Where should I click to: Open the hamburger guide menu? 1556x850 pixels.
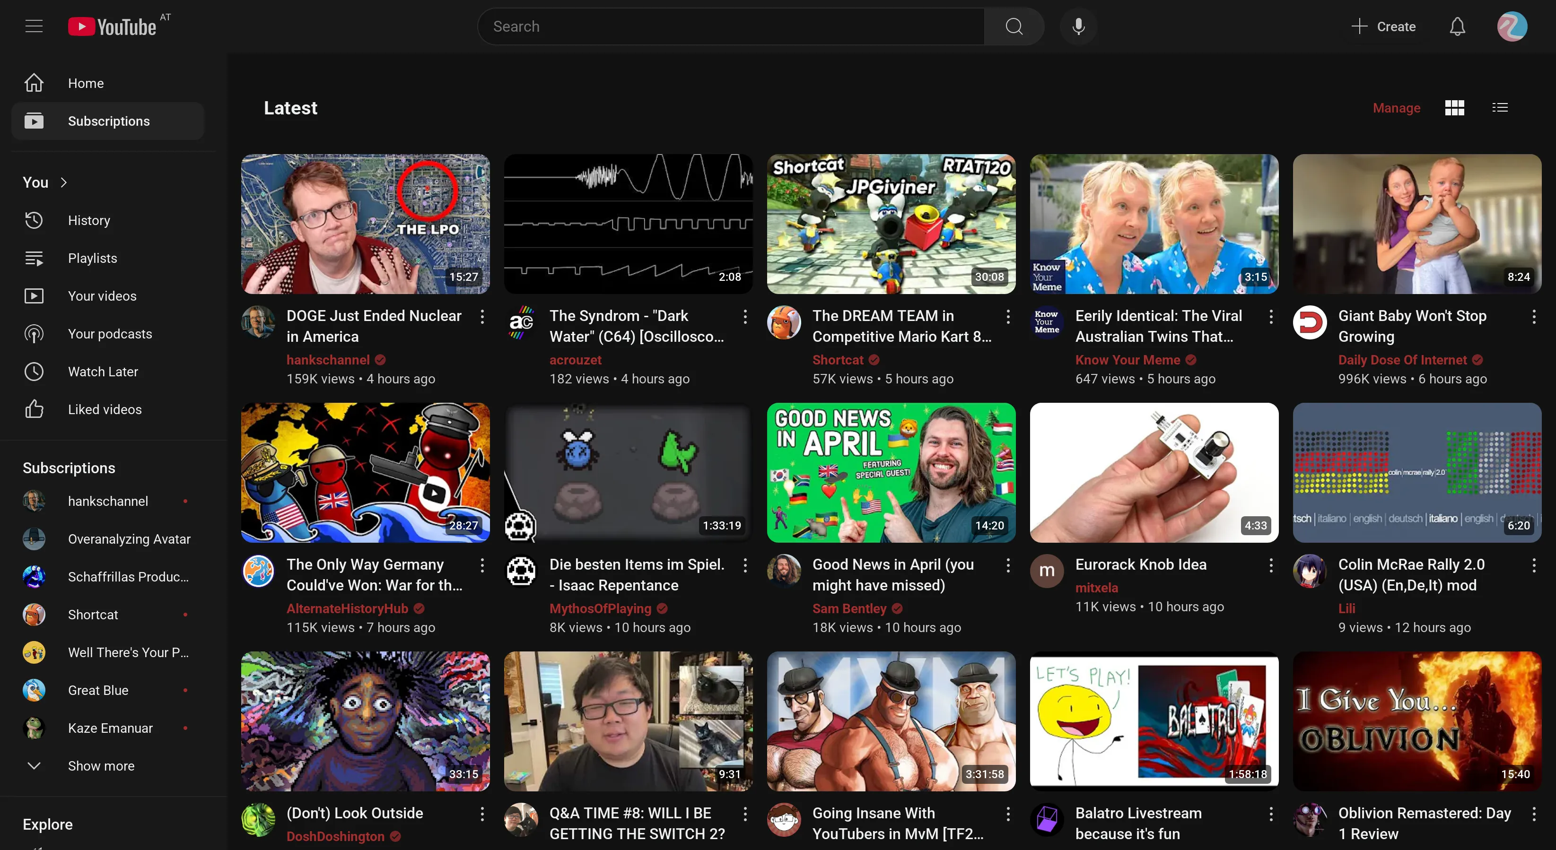point(34,26)
